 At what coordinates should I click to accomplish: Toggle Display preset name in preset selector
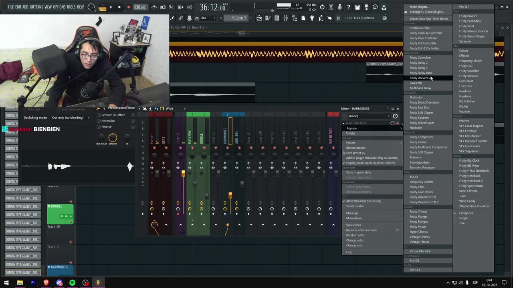pyautogui.click(x=372, y=163)
